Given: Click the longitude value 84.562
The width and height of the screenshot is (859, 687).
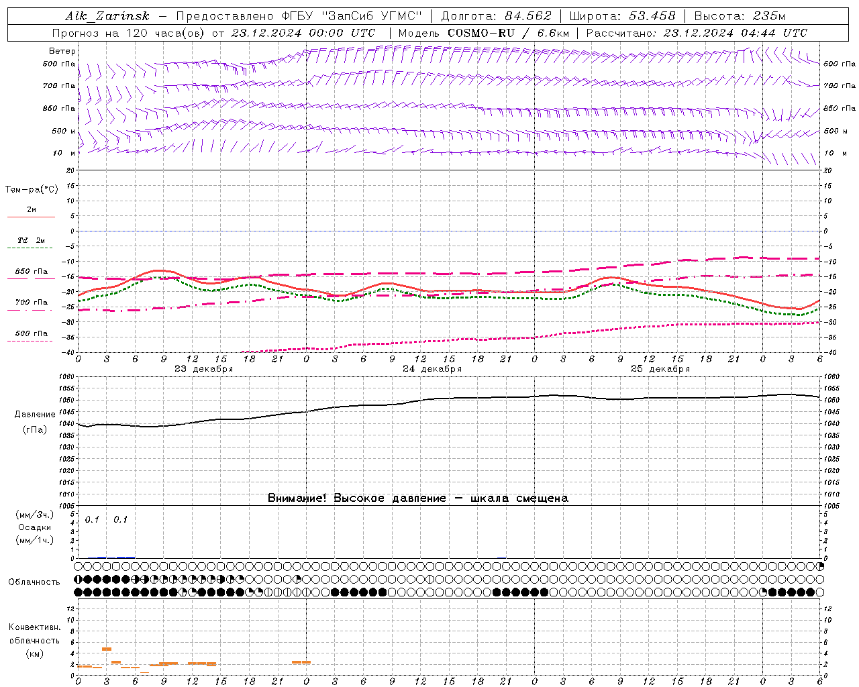Looking at the screenshot, I should (528, 16).
